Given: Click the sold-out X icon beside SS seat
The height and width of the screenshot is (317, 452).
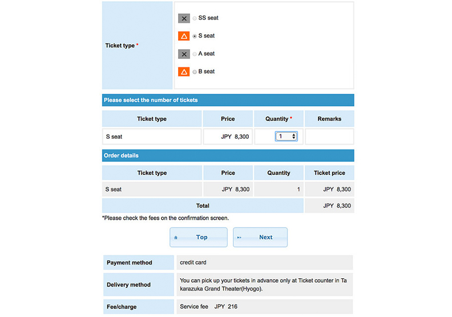Looking at the screenshot, I should (184, 18).
